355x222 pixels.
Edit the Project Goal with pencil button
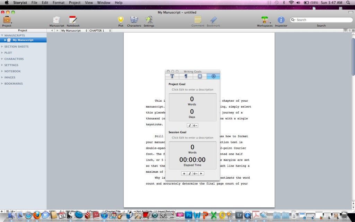(190, 126)
